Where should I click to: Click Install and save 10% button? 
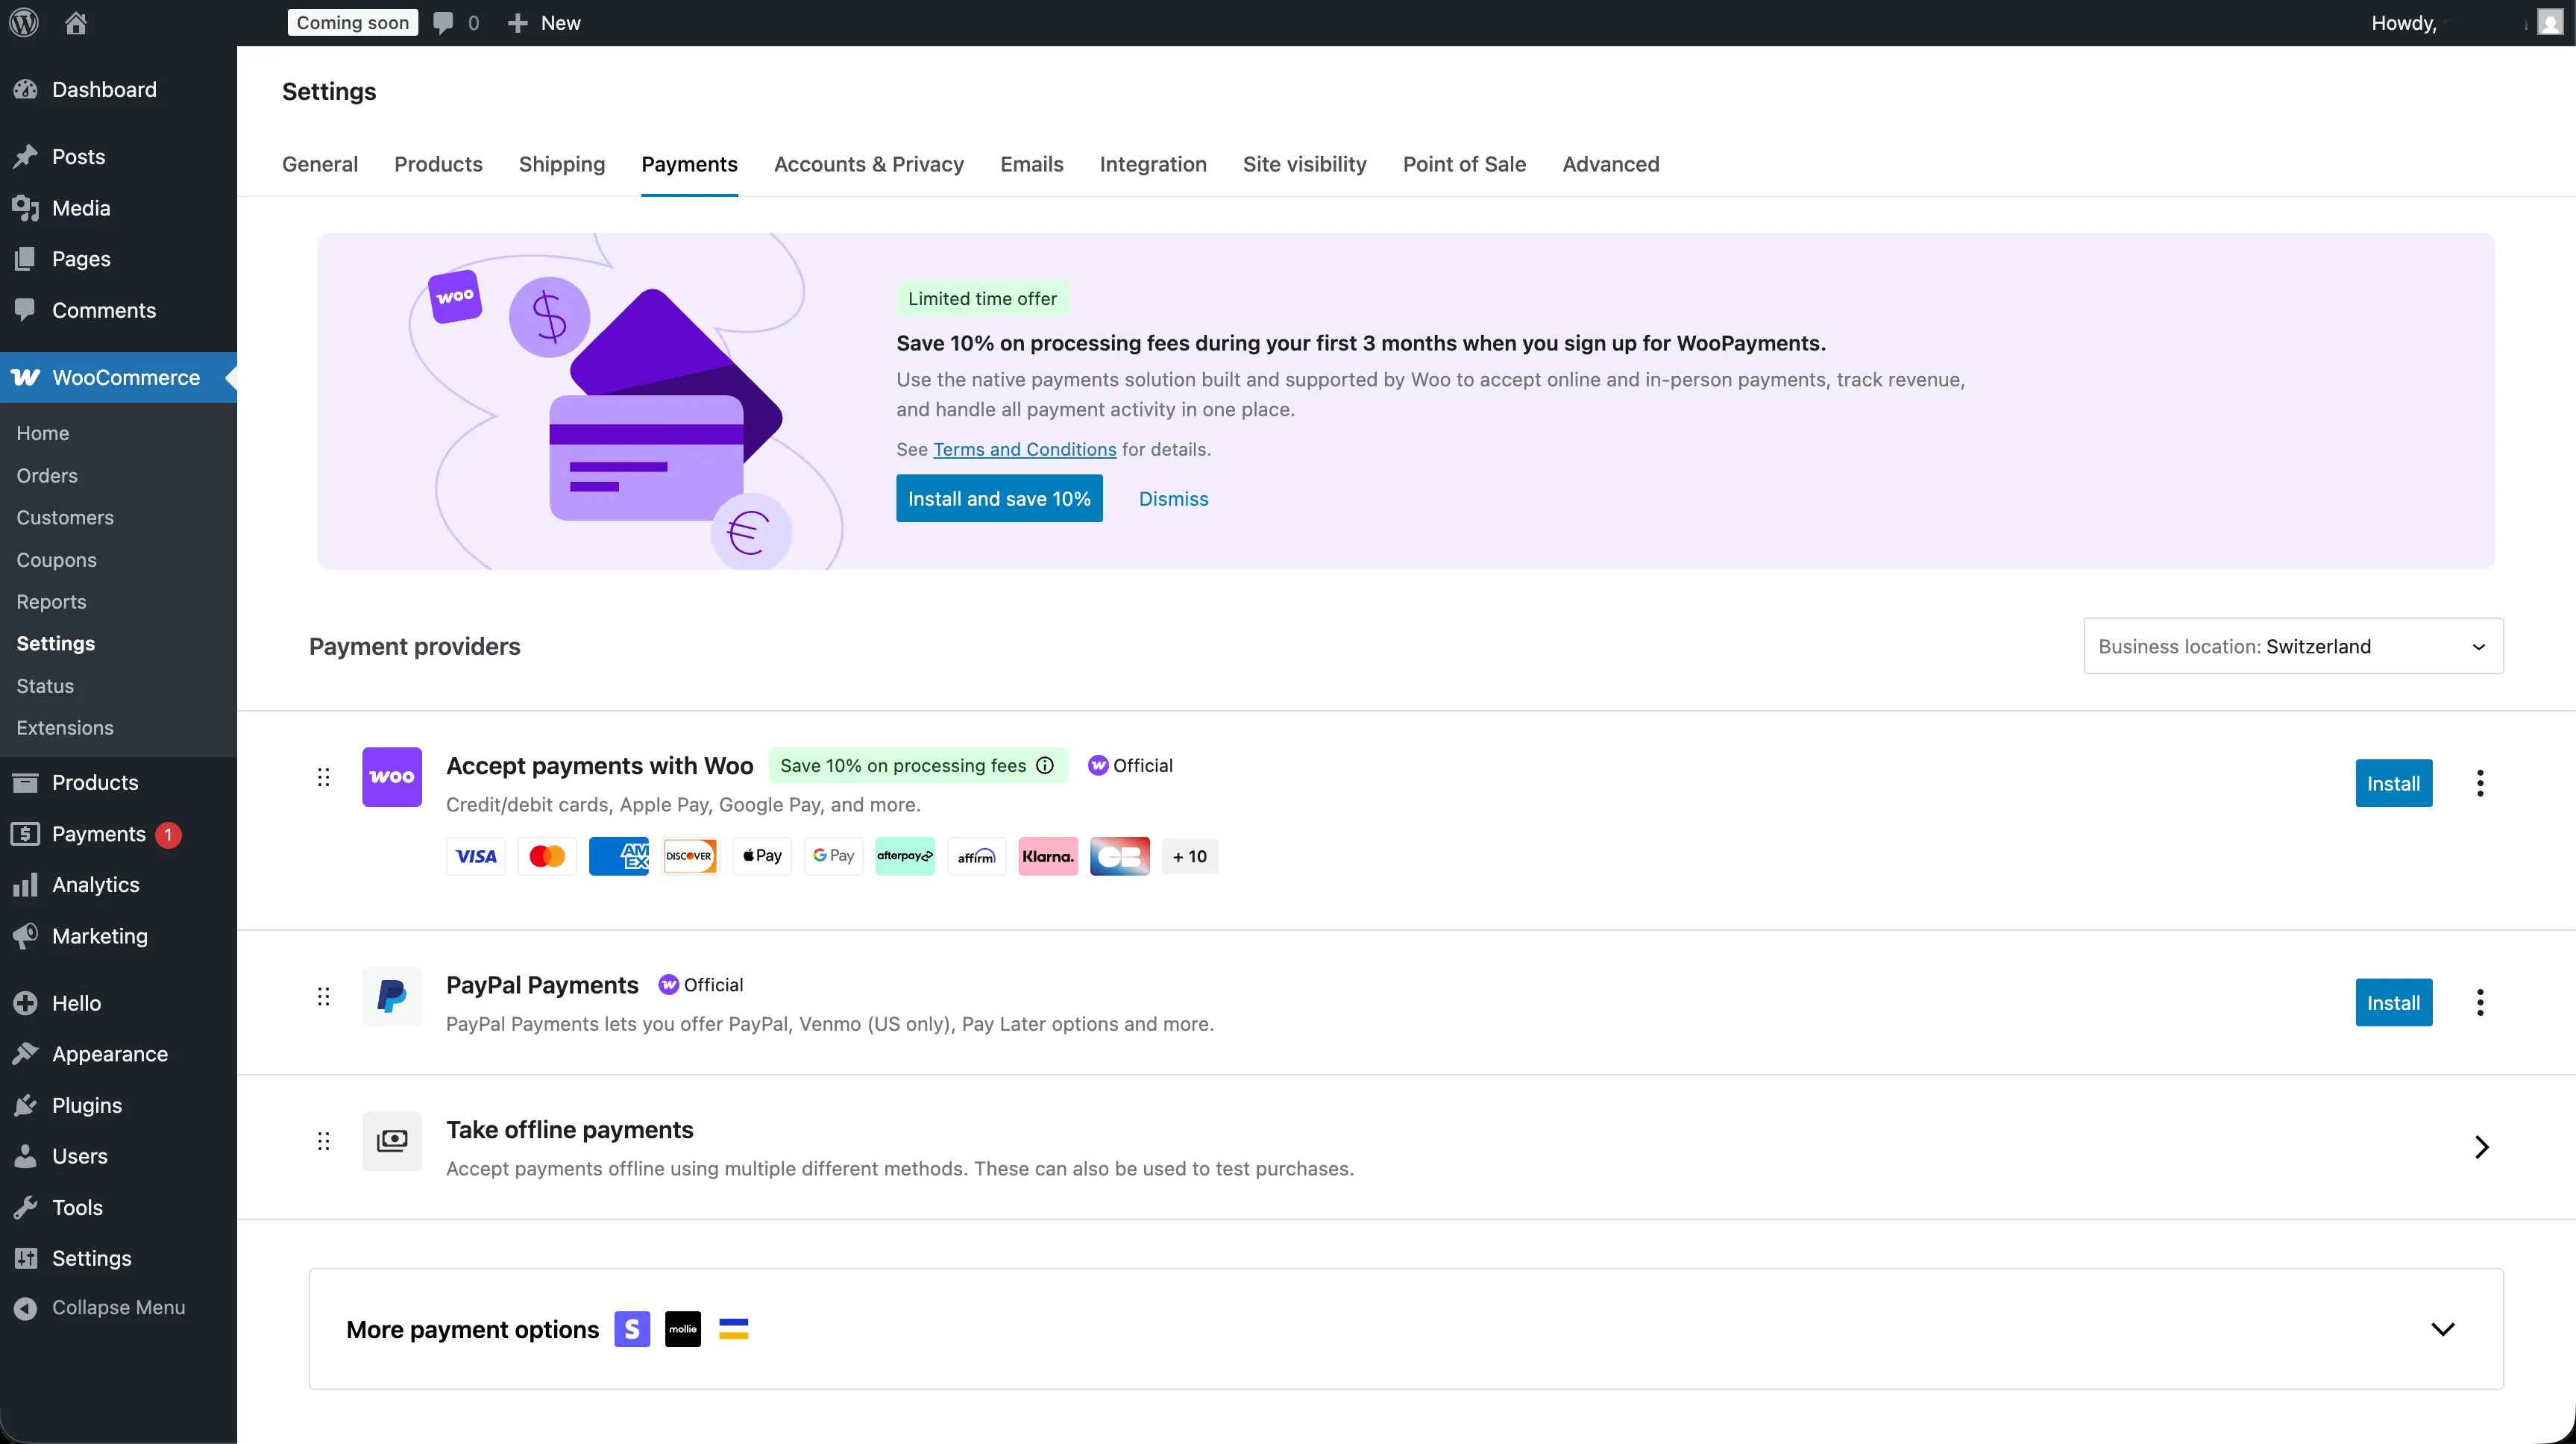coord(999,498)
